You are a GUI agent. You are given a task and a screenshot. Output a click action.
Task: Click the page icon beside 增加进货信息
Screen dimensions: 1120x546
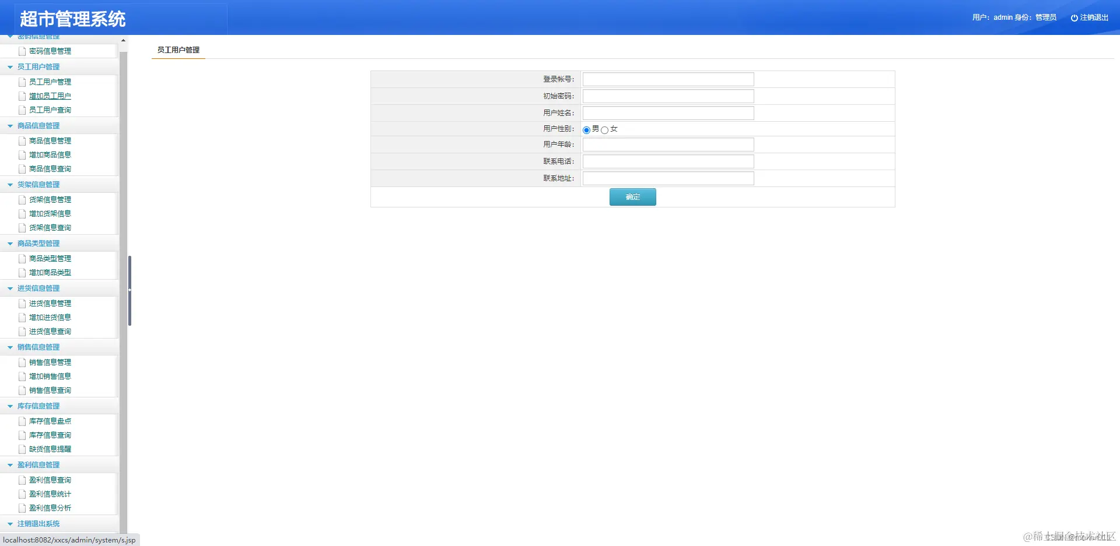[x=22, y=318]
